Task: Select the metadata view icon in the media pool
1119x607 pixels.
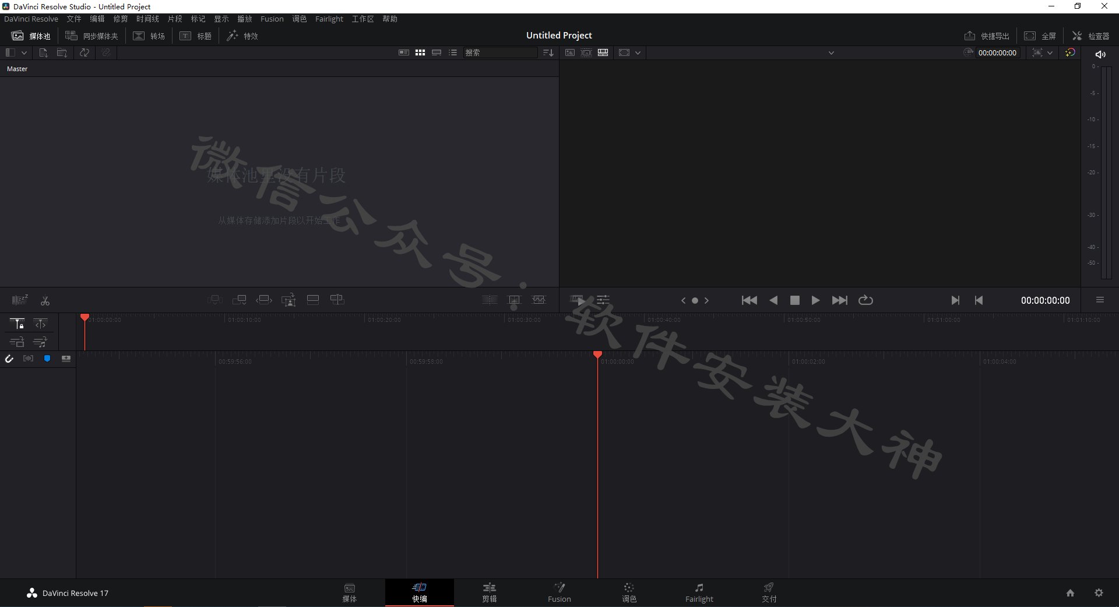Action: [403, 52]
